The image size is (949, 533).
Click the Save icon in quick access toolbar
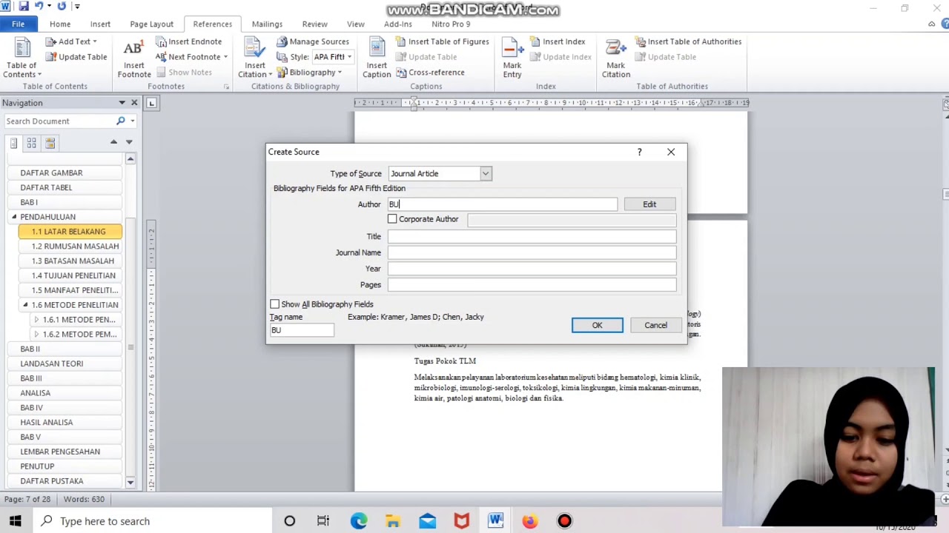[x=23, y=6]
